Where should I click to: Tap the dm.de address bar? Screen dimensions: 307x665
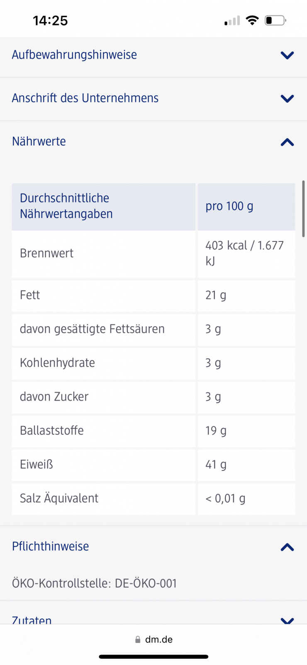point(158,640)
